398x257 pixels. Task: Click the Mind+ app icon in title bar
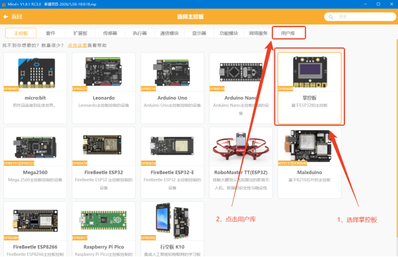coord(4,4)
